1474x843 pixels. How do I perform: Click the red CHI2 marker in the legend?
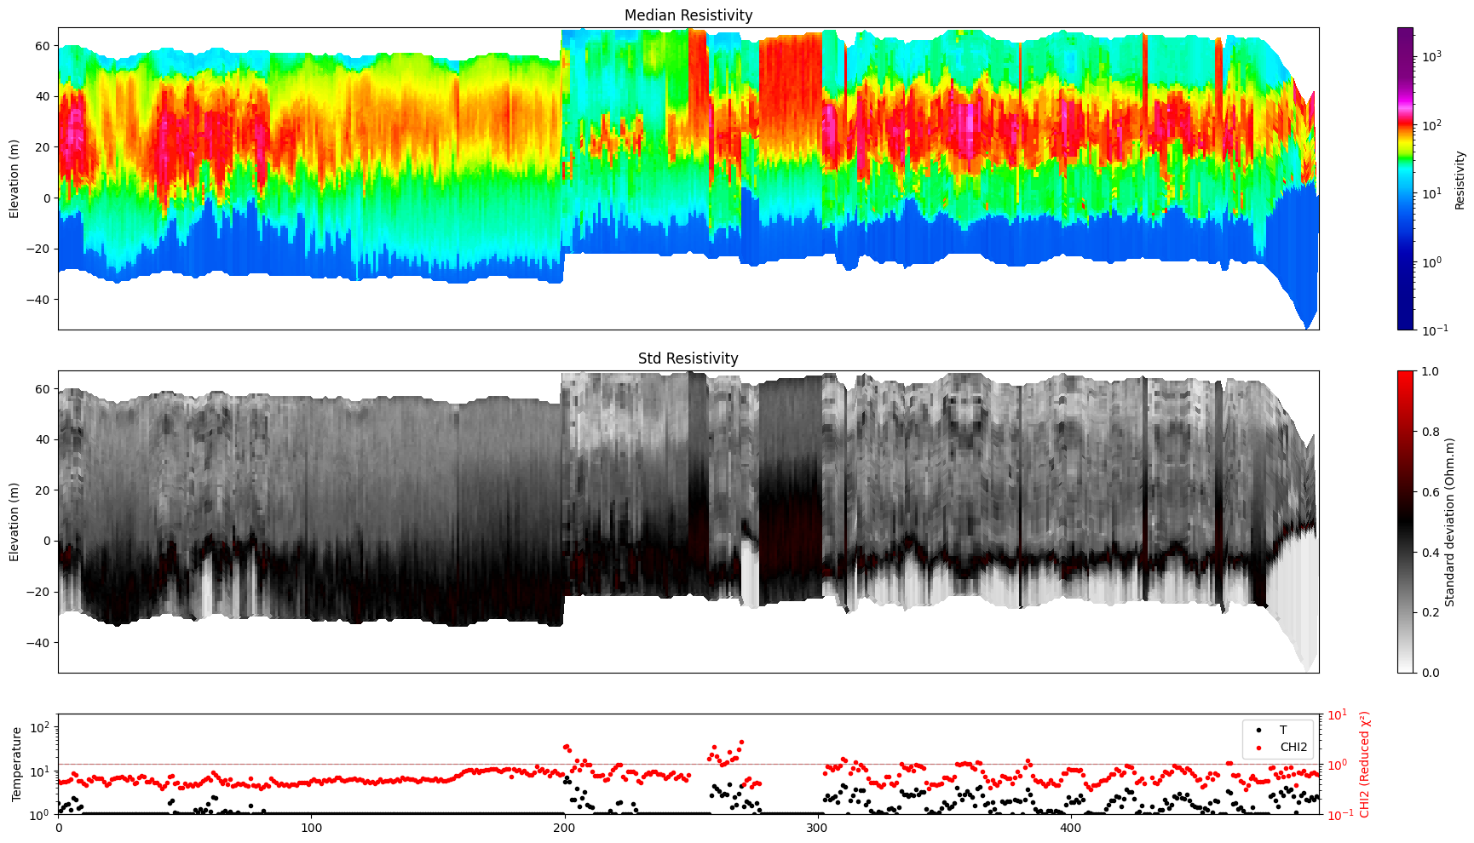click(x=1258, y=748)
